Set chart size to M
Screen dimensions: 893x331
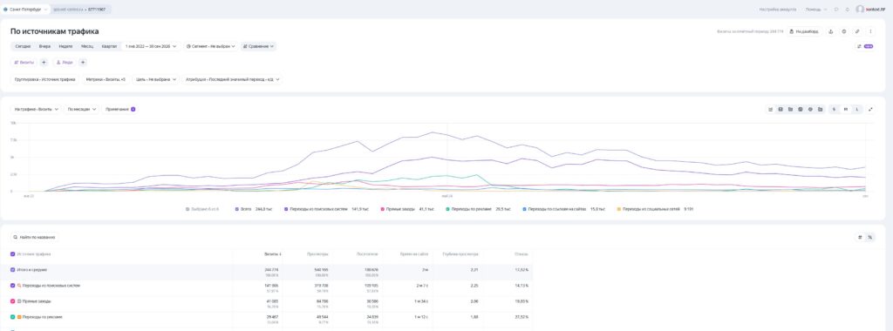click(846, 109)
